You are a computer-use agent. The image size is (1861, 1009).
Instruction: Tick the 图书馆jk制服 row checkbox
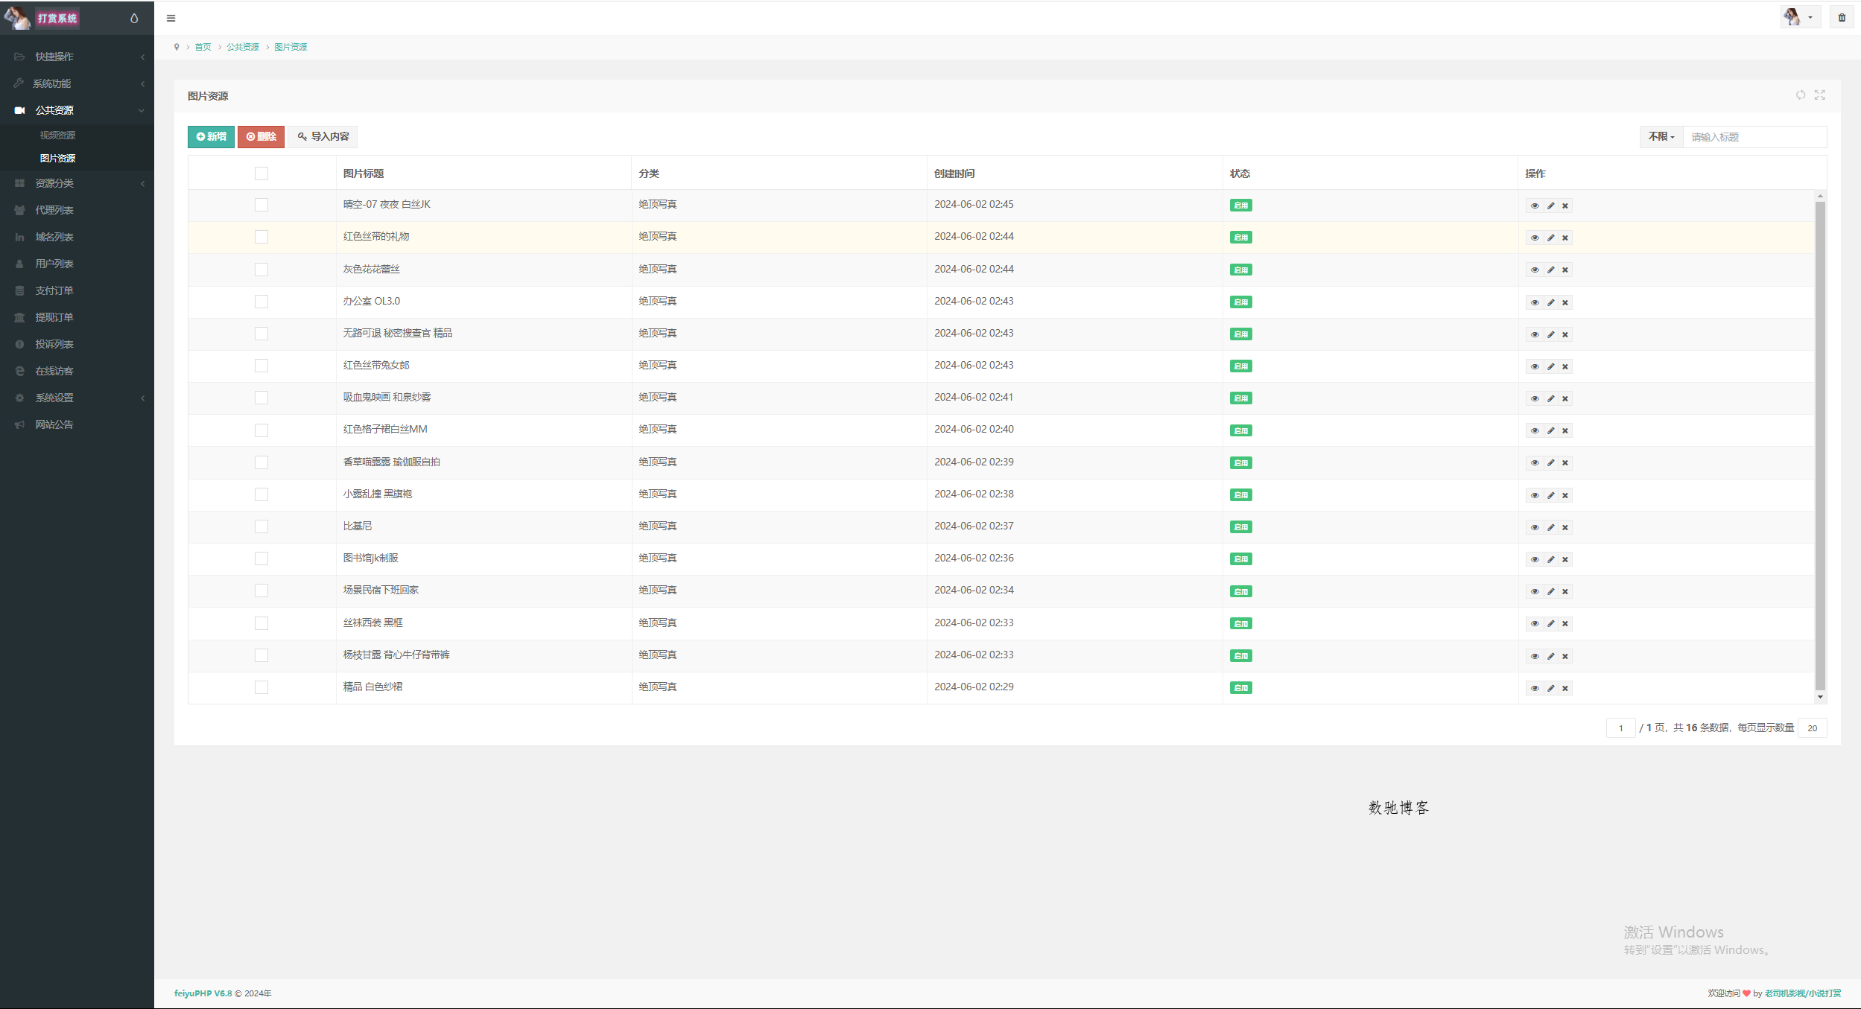(261, 558)
